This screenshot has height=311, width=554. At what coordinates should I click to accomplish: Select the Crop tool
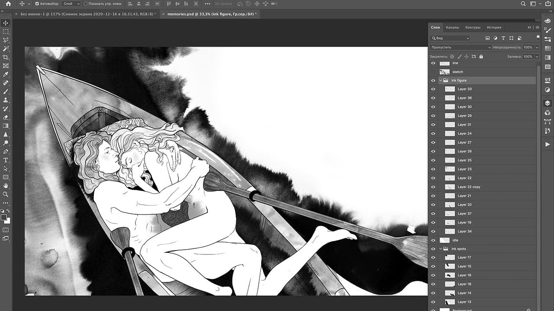point(6,57)
